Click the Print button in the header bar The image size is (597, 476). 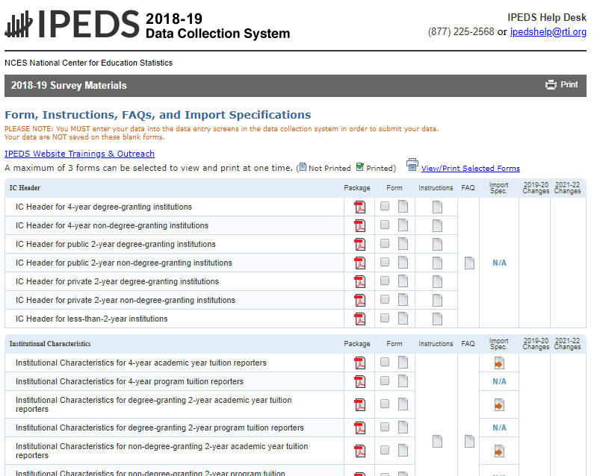pos(562,85)
